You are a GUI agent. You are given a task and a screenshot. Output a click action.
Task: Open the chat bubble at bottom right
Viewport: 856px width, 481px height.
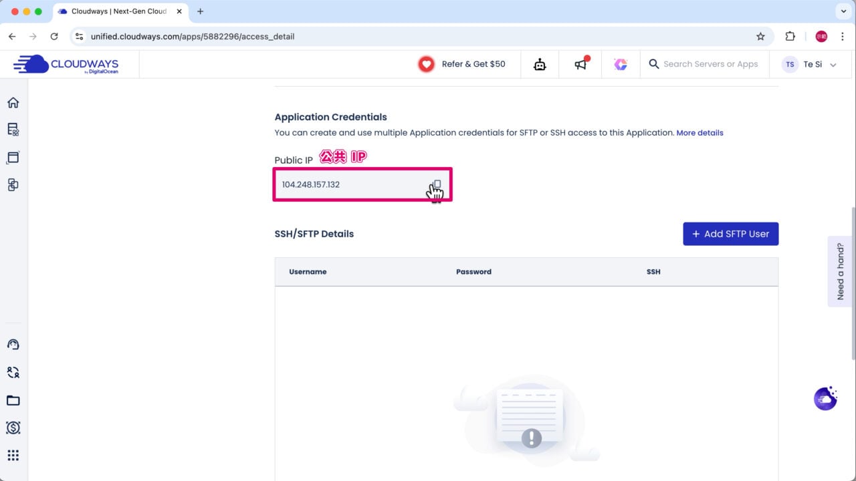pos(825,398)
